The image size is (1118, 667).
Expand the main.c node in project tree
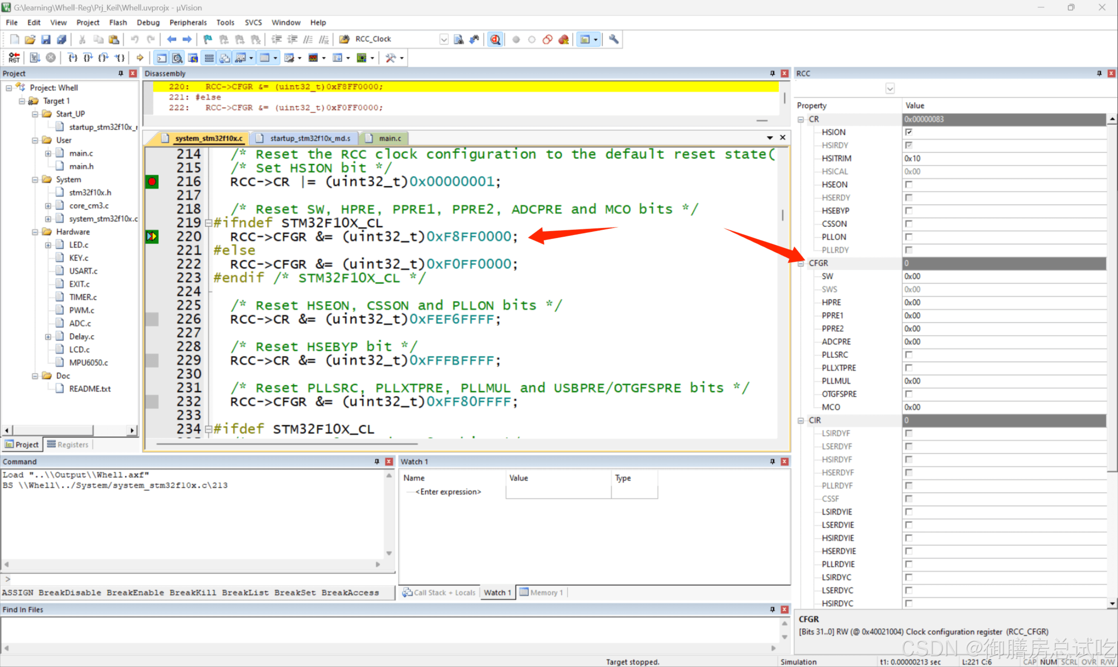(48, 153)
